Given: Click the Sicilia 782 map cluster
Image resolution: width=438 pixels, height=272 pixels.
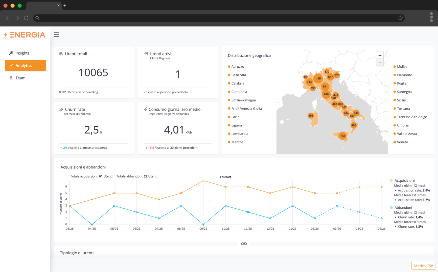Looking at the screenshot, I should (x=342, y=136).
